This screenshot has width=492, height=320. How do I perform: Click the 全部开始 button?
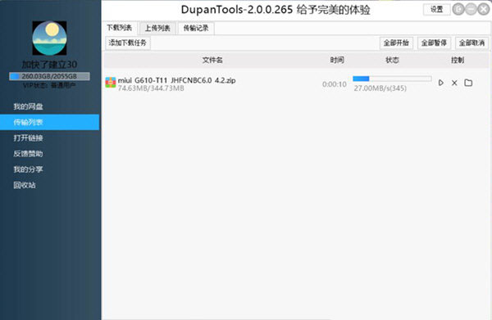coord(396,43)
